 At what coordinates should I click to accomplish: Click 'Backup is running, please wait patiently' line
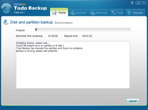(37, 51)
